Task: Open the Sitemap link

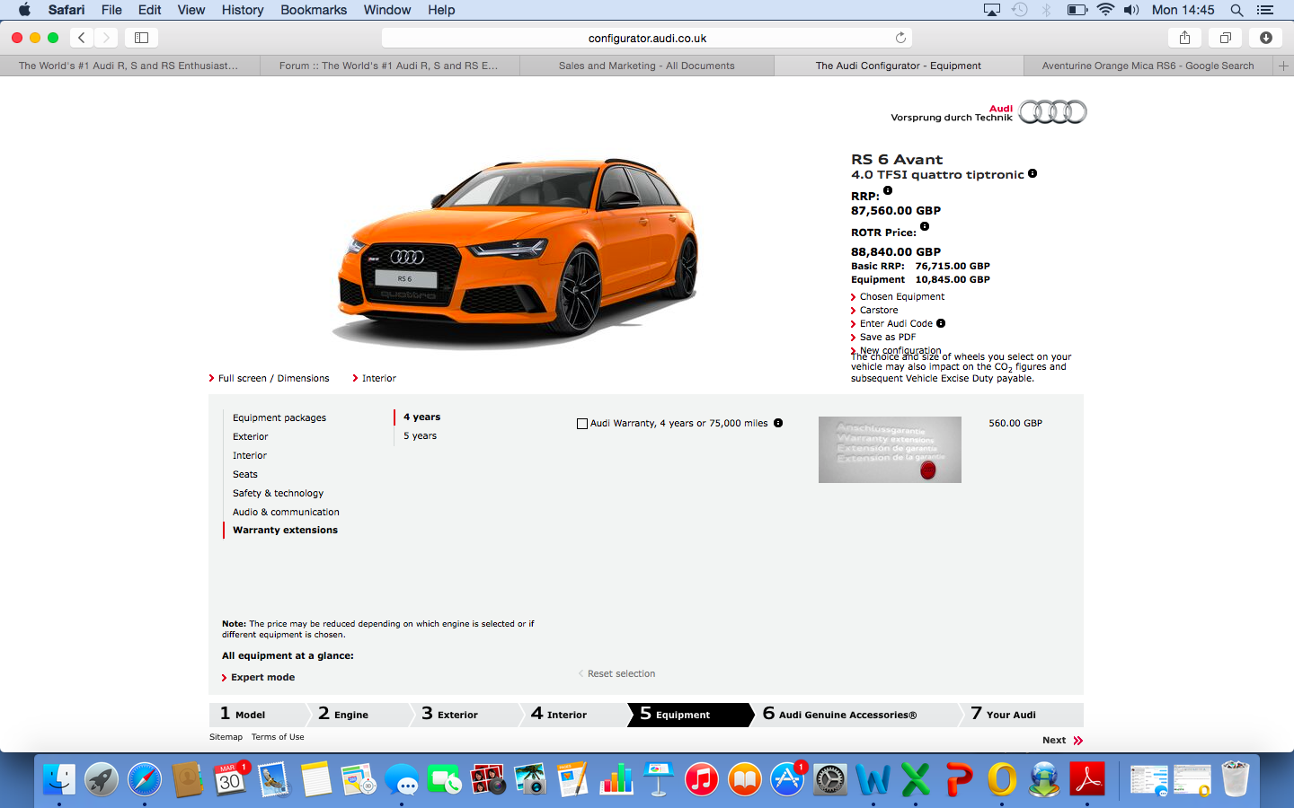Action: 226,737
